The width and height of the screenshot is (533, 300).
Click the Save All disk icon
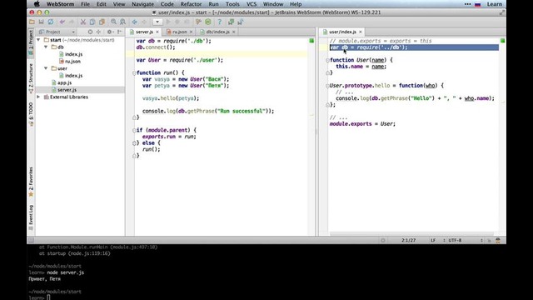[41, 22]
